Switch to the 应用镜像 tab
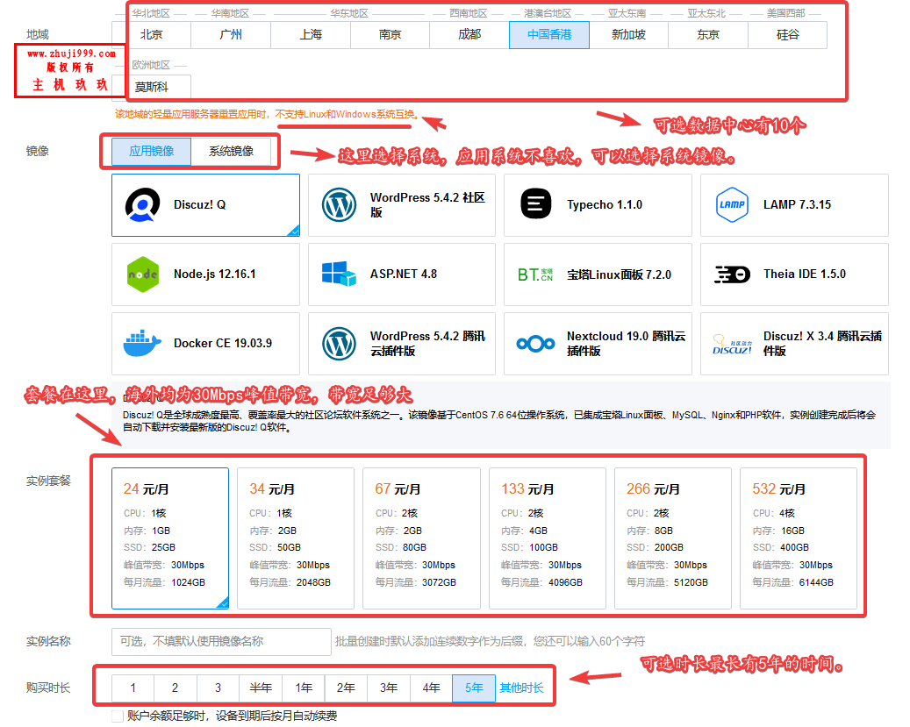Viewport: 910px width, 727px height. click(152, 152)
